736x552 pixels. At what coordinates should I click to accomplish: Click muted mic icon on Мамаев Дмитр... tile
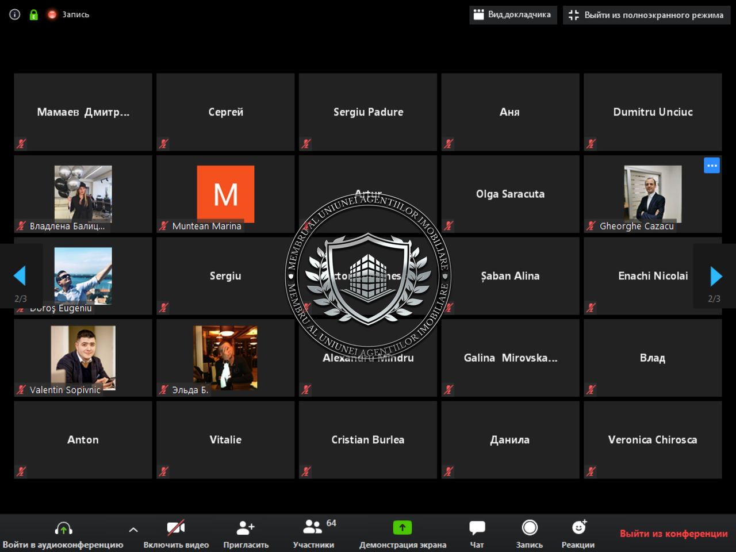tap(21, 144)
